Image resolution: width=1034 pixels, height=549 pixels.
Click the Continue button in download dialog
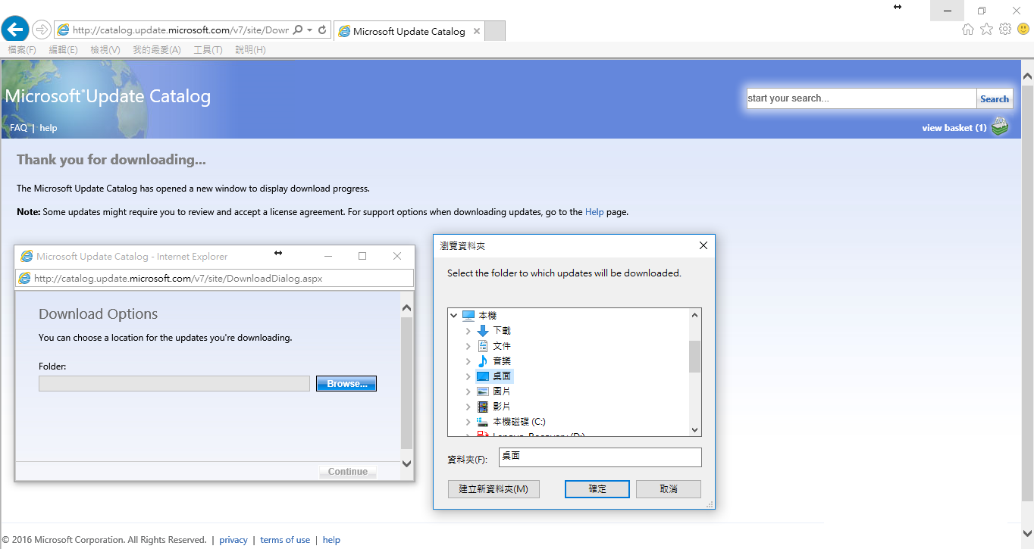348,472
